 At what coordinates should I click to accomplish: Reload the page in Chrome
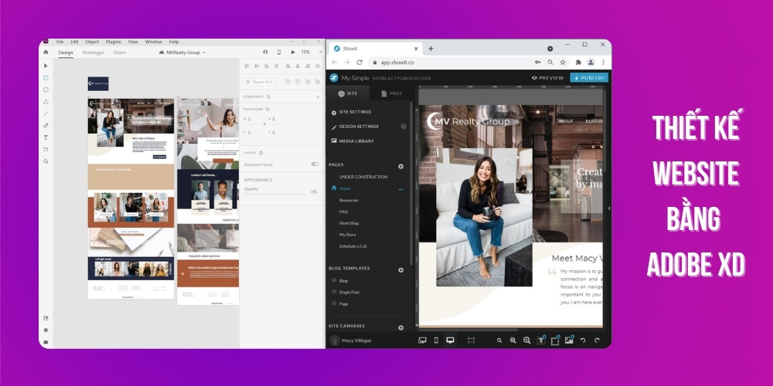tap(359, 63)
